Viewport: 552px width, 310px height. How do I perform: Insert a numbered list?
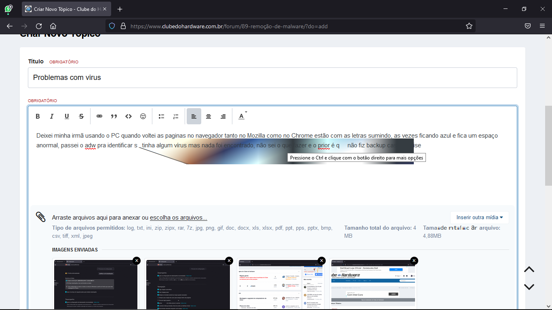pos(176,116)
